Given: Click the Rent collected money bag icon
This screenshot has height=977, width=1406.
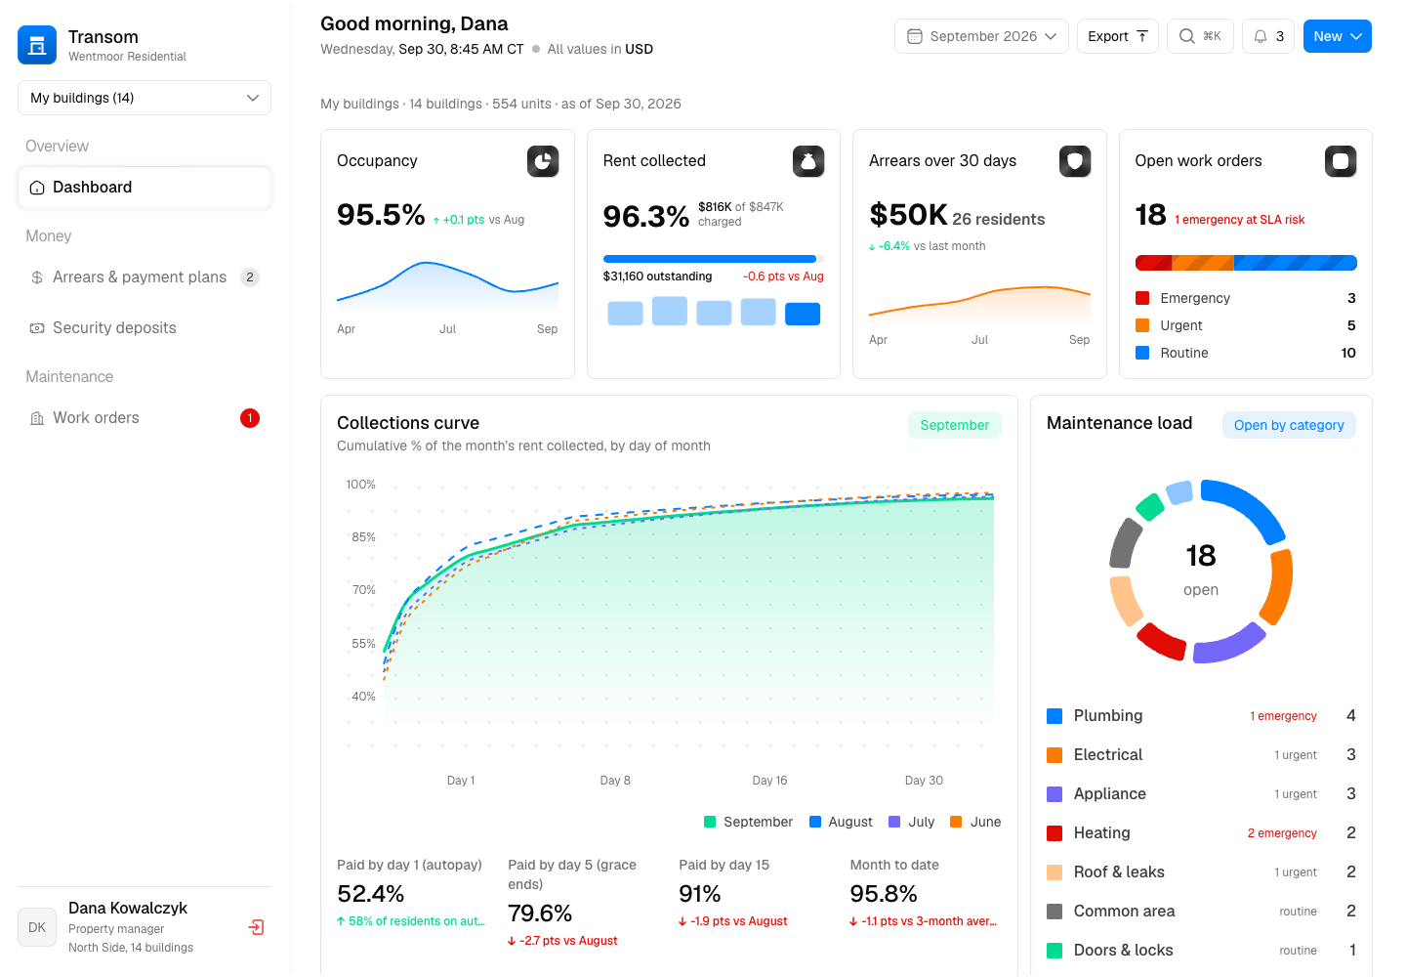Looking at the screenshot, I should [x=808, y=161].
